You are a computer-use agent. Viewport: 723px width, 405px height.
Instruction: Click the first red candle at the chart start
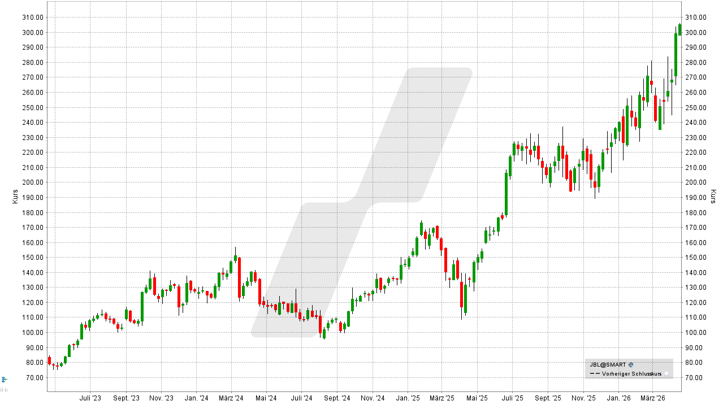tap(49, 360)
